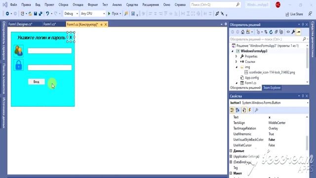Click the View Code icon in Solution Explorer
Viewport: 316px width, 178px height.
(x=288, y=32)
